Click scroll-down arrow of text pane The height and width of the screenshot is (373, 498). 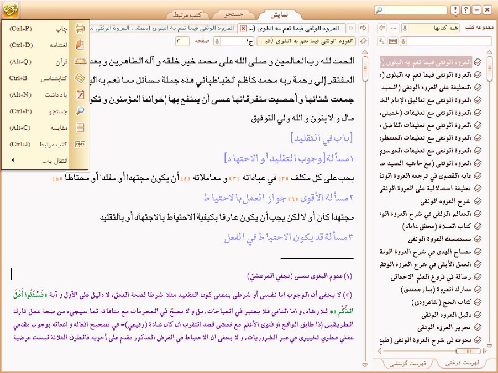365,365
